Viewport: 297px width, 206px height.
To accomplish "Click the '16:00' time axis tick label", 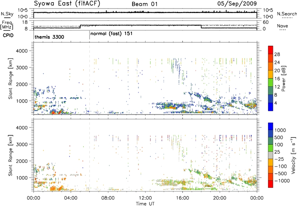I will [x=182, y=198].
